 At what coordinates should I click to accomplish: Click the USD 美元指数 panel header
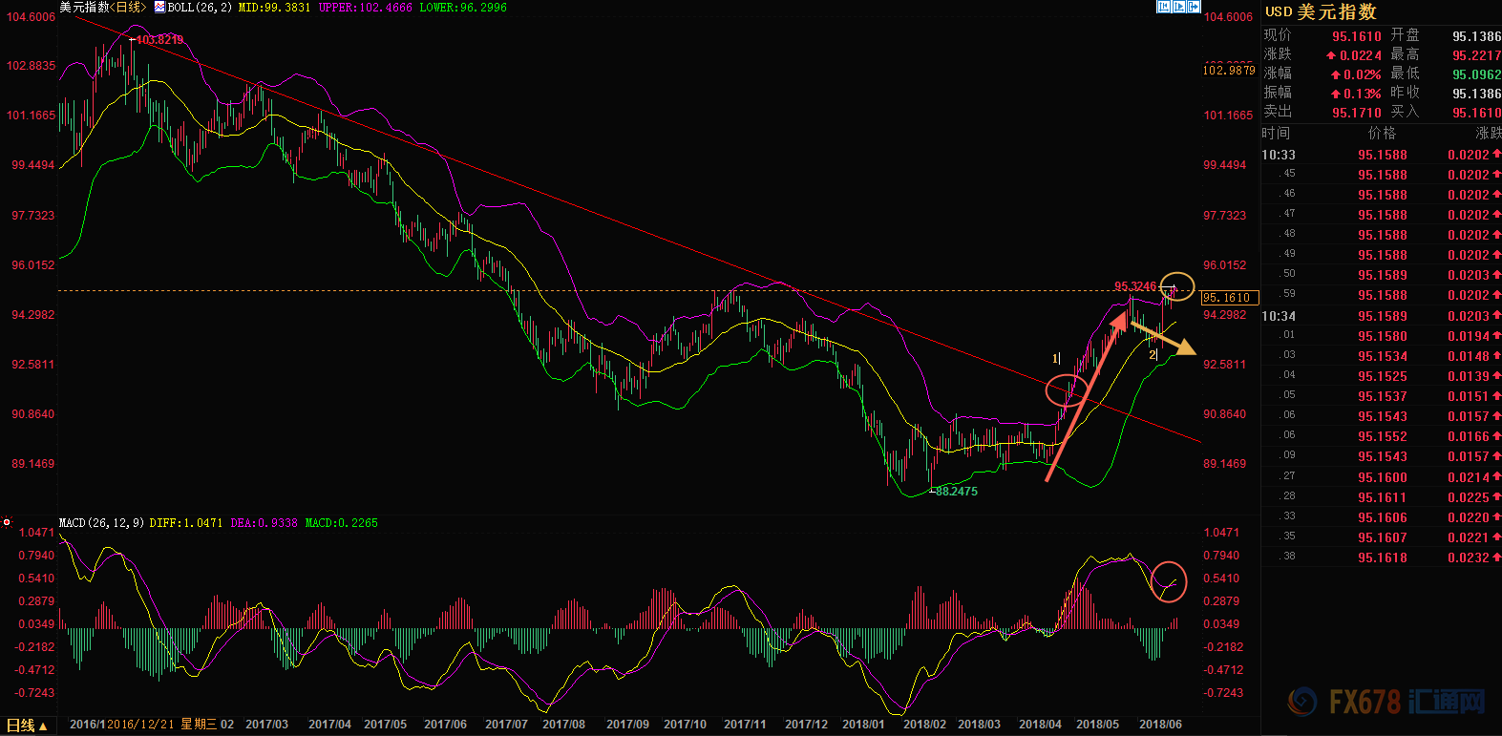(1321, 12)
